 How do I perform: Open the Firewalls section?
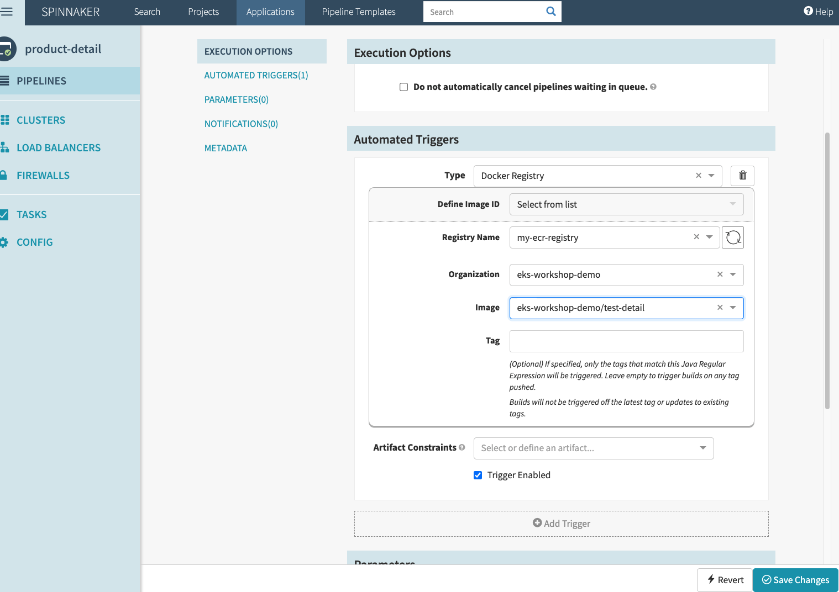click(x=43, y=175)
